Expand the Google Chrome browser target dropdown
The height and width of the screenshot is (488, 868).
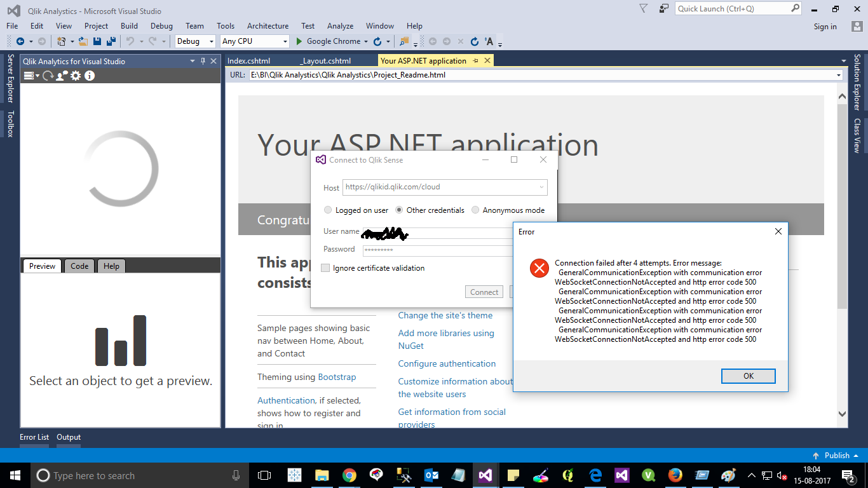pyautogui.click(x=365, y=41)
